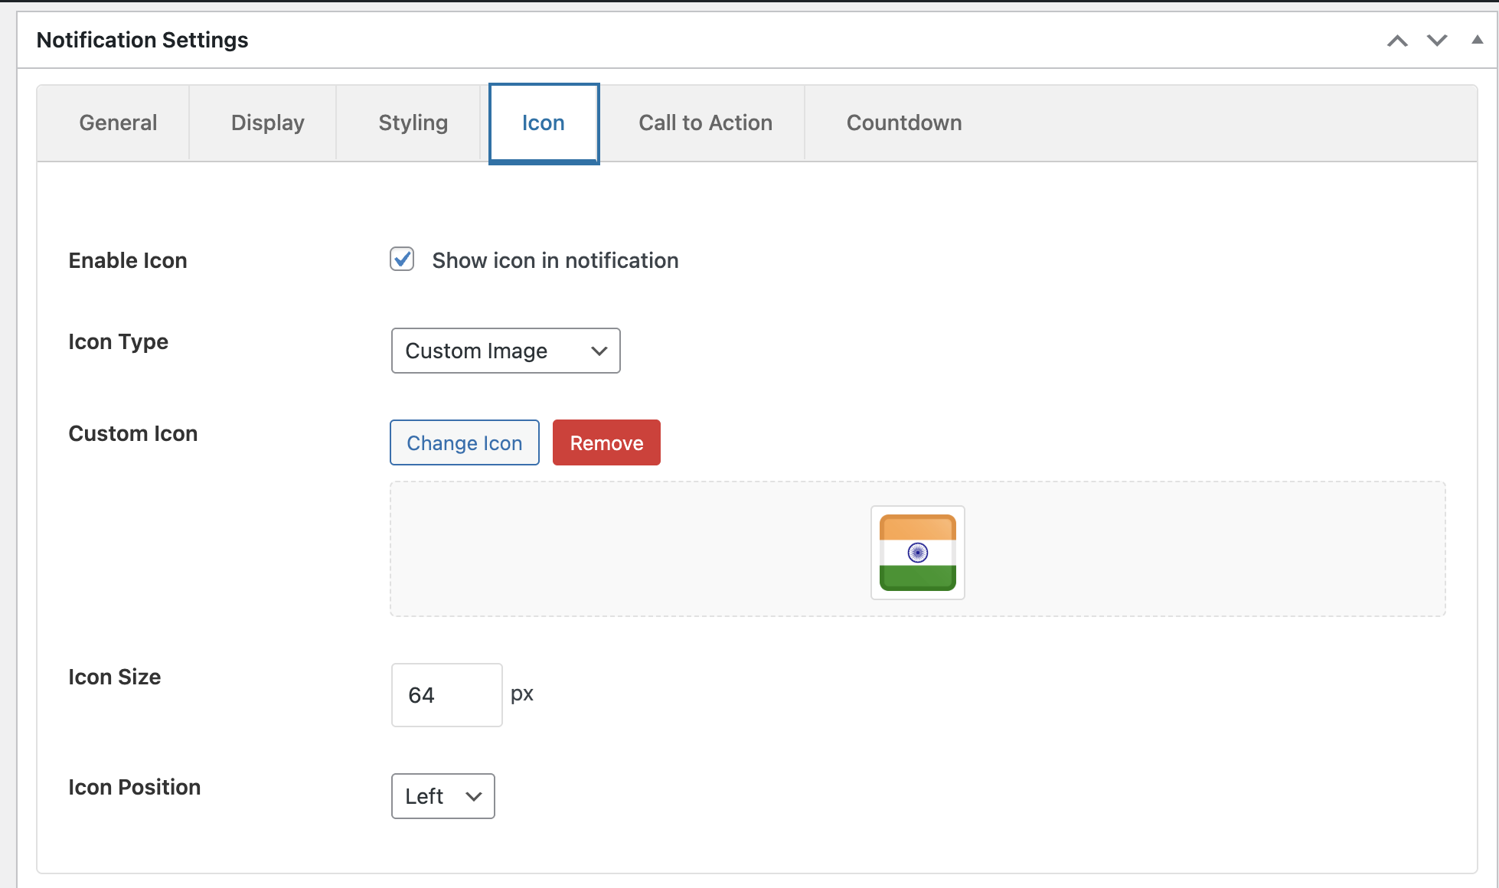Viewport: 1499px width, 888px height.
Task: Click the Icon Size label
Action: click(x=115, y=677)
